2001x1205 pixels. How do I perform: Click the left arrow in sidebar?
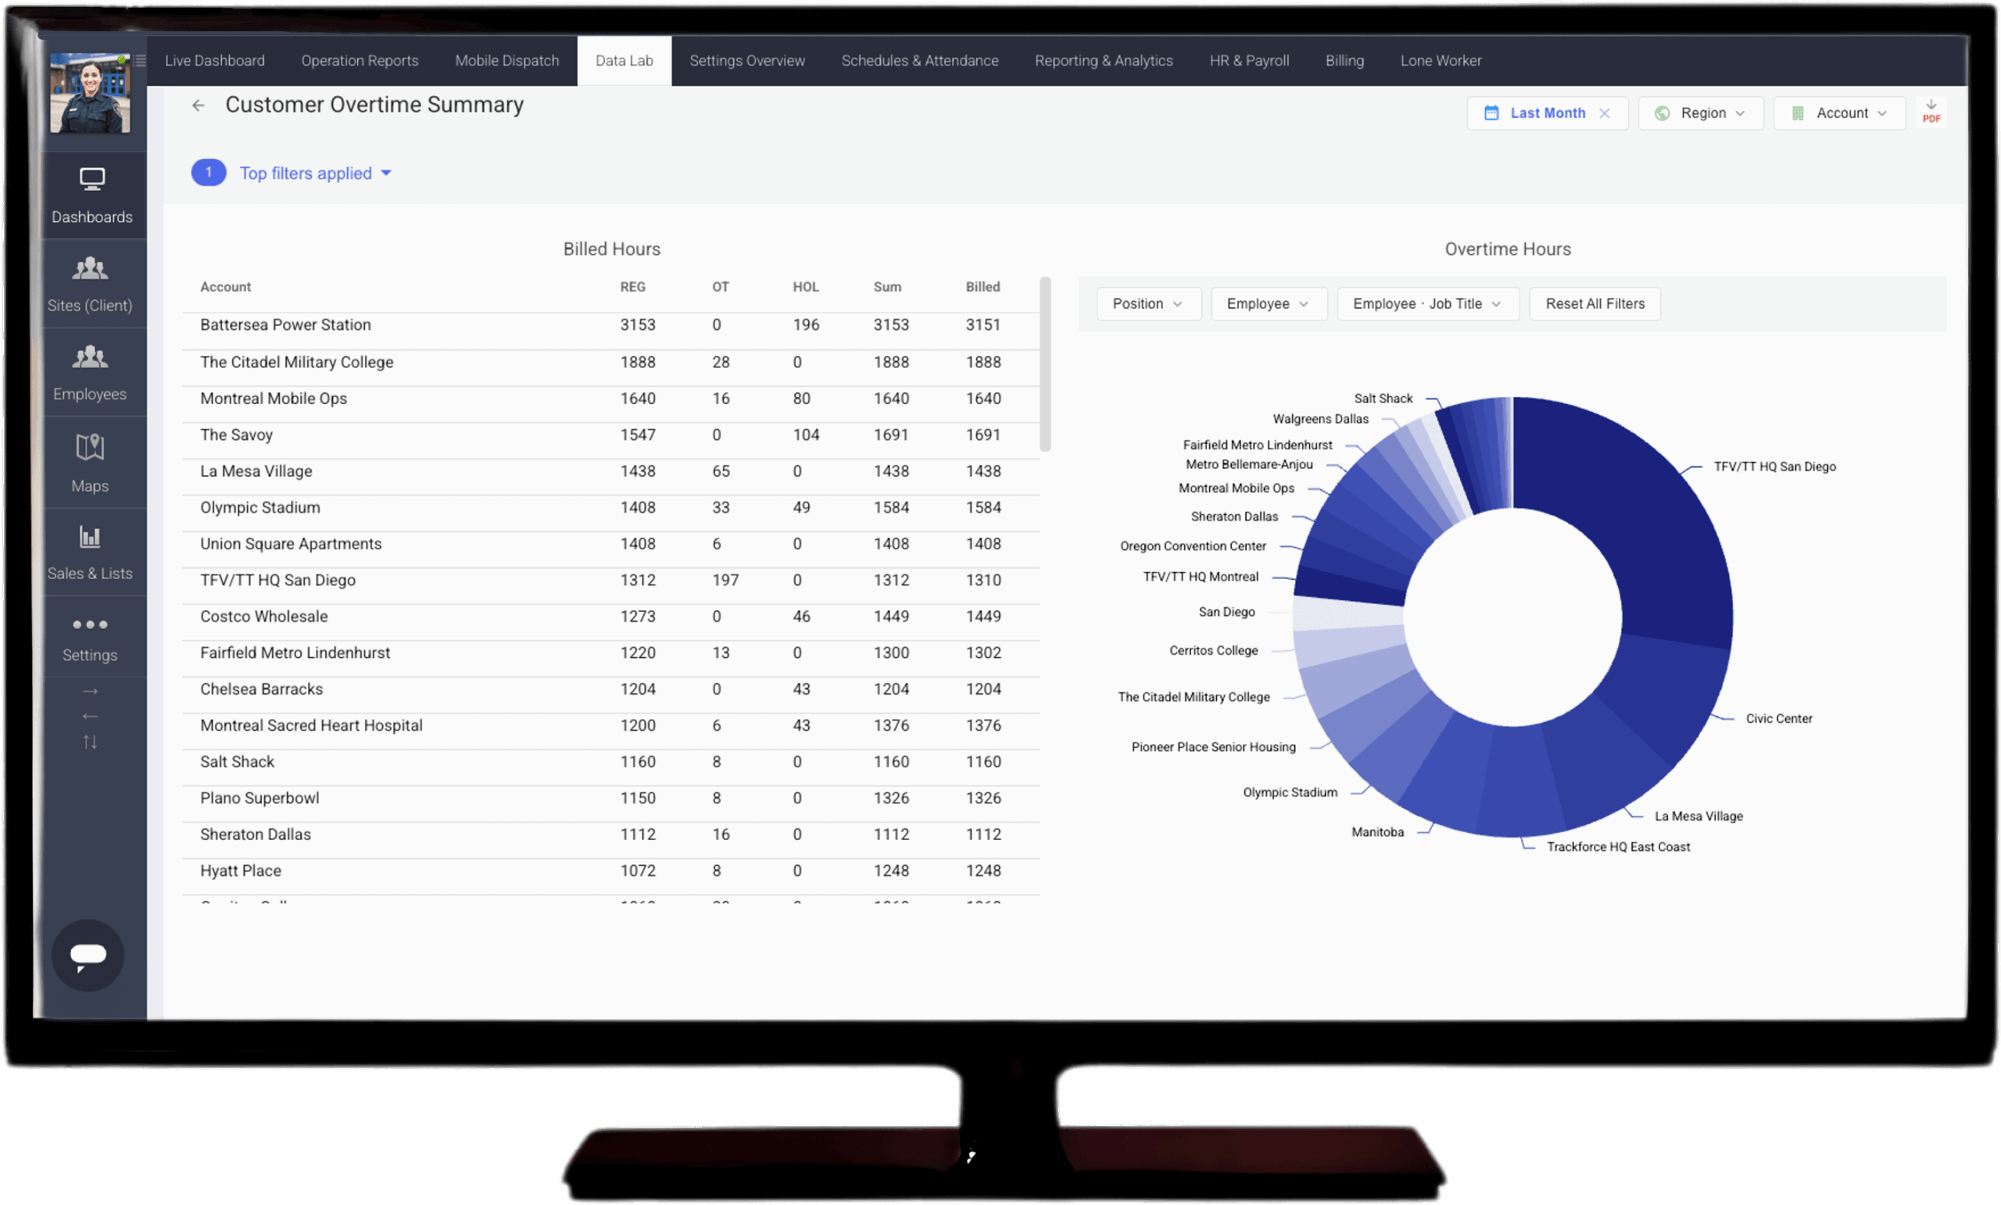click(x=90, y=716)
